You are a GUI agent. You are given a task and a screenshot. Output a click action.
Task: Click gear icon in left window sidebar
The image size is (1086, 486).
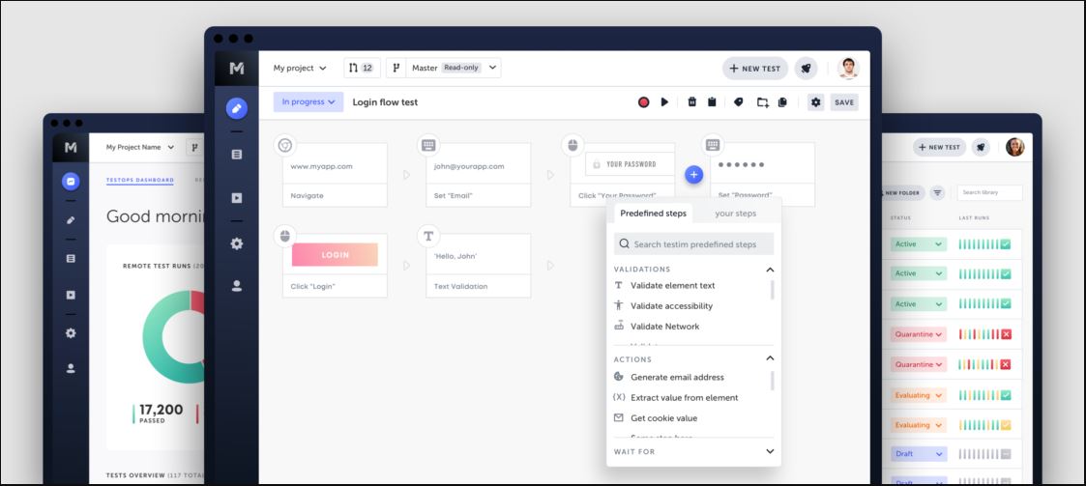point(71,333)
